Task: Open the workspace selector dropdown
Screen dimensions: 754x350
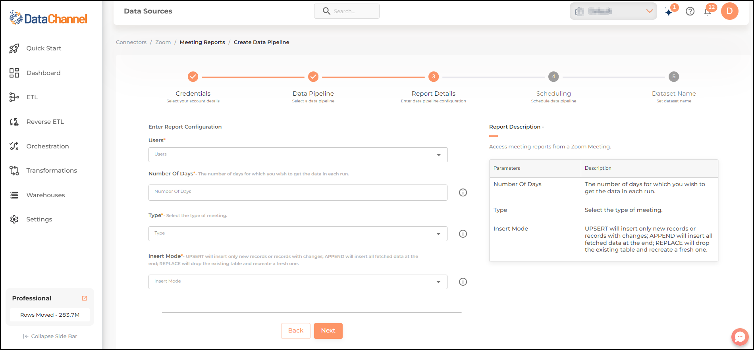Action: click(x=613, y=11)
